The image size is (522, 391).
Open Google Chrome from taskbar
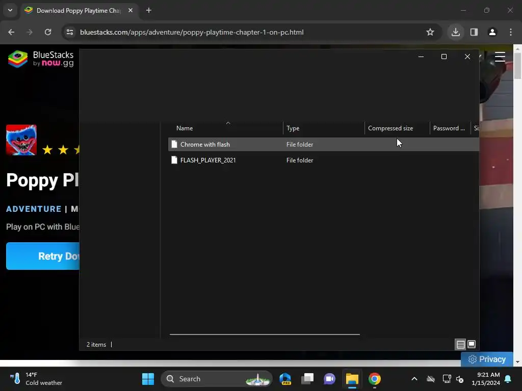pyautogui.click(x=375, y=379)
